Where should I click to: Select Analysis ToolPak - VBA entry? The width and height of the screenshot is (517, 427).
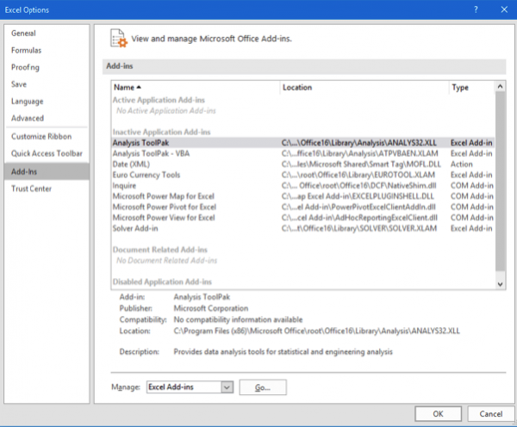(x=303, y=153)
